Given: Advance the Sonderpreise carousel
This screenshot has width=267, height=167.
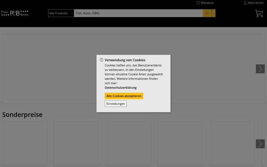Looking at the screenshot, I should click(260, 144).
